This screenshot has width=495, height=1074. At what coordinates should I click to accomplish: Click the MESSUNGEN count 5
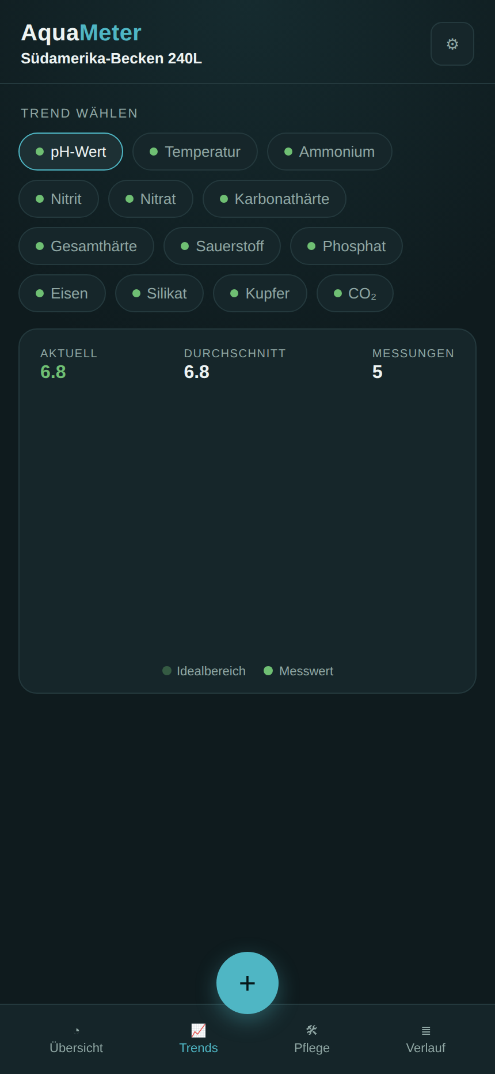[x=378, y=372]
